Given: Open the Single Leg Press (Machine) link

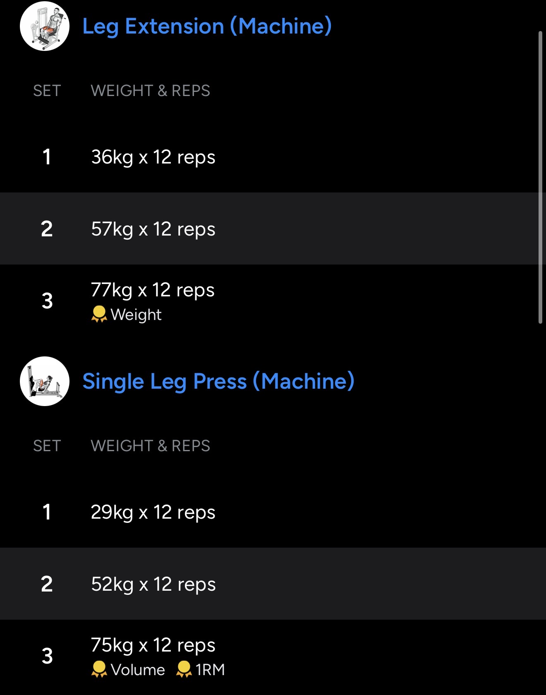Looking at the screenshot, I should [x=218, y=381].
